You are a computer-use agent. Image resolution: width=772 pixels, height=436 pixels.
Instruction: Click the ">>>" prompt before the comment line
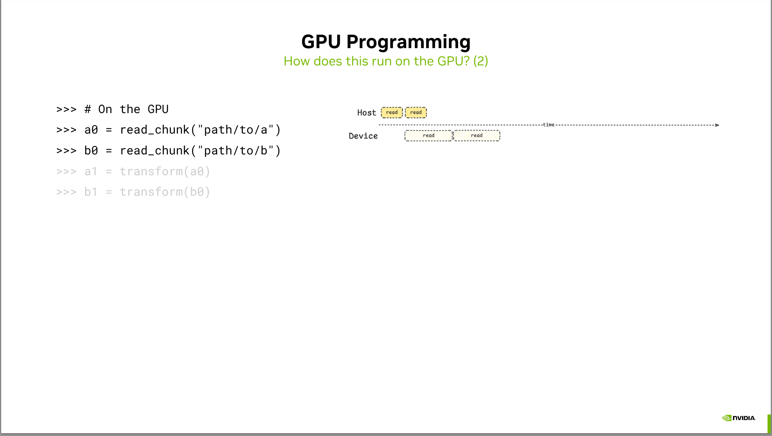point(67,109)
